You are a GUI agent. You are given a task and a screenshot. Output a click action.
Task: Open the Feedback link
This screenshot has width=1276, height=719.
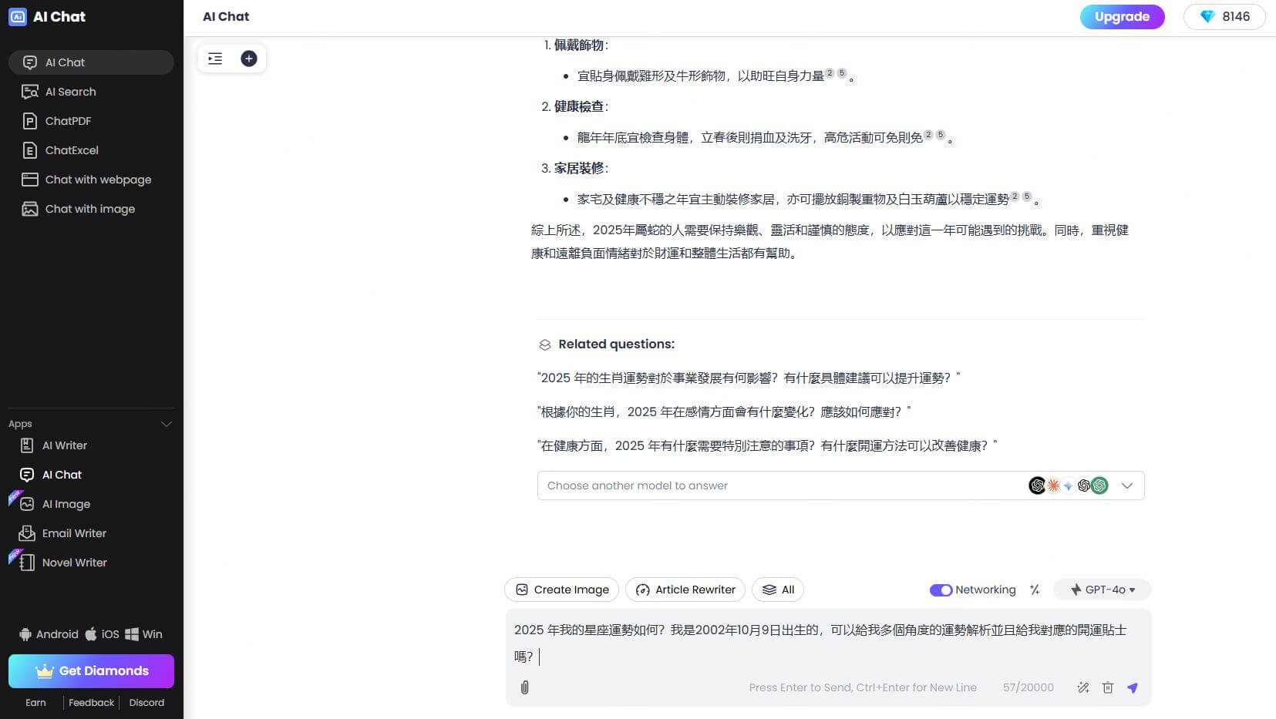tap(91, 703)
